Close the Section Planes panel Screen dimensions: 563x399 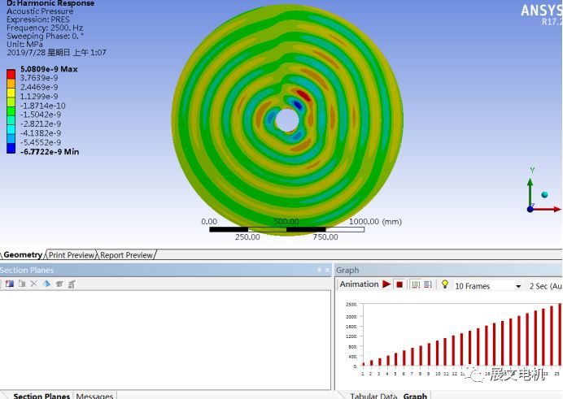[327, 270]
